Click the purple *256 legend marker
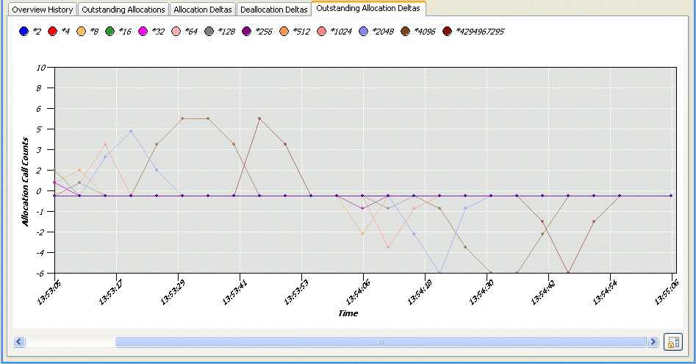696x364 pixels. [247, 32]
